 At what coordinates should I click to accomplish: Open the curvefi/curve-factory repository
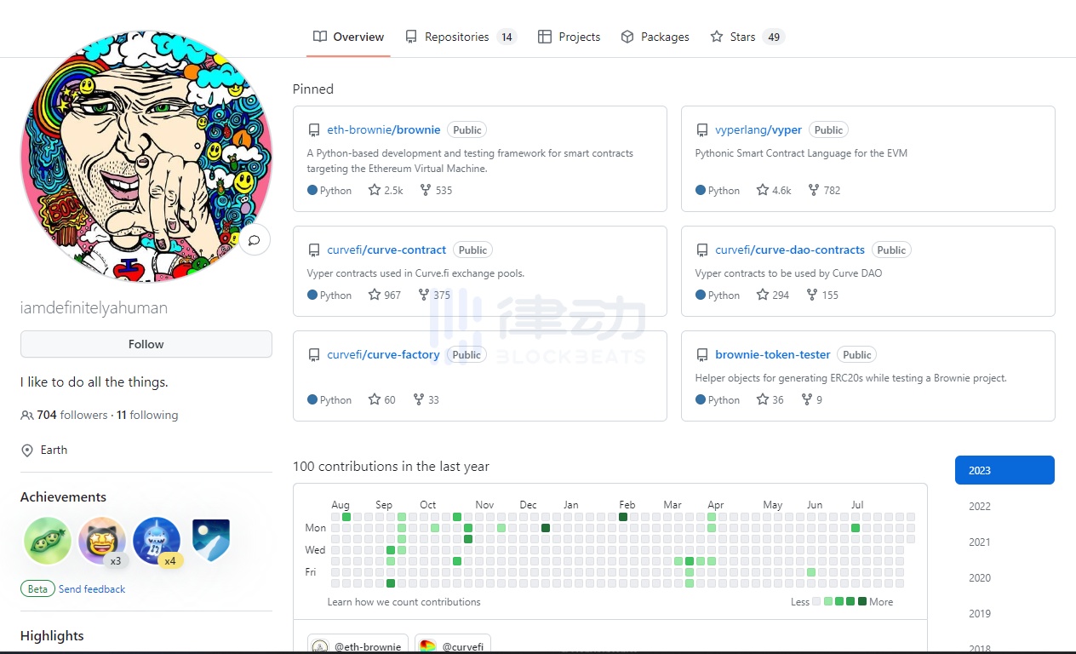click(383, 354)
